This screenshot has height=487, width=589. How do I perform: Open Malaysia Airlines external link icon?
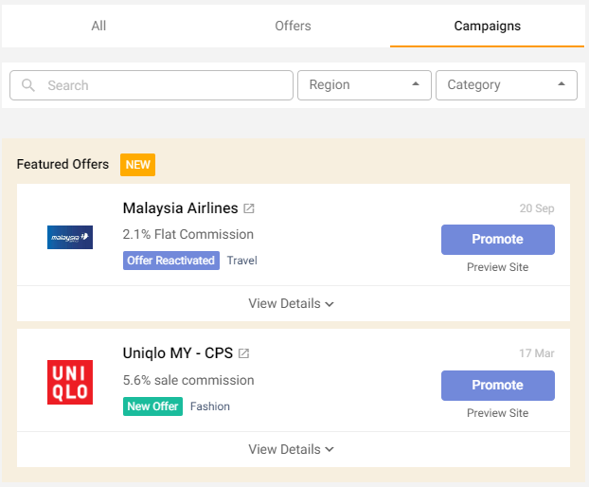pos(249,208)
